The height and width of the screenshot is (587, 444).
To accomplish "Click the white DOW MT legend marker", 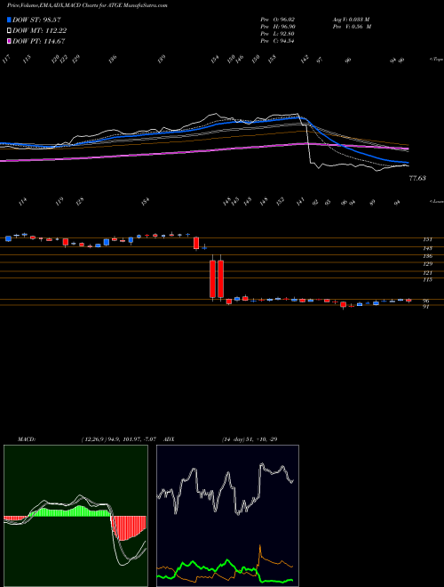I will click(9, 30).
